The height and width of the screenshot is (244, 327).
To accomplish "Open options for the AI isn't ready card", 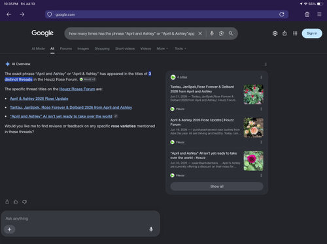I will 261,175.
